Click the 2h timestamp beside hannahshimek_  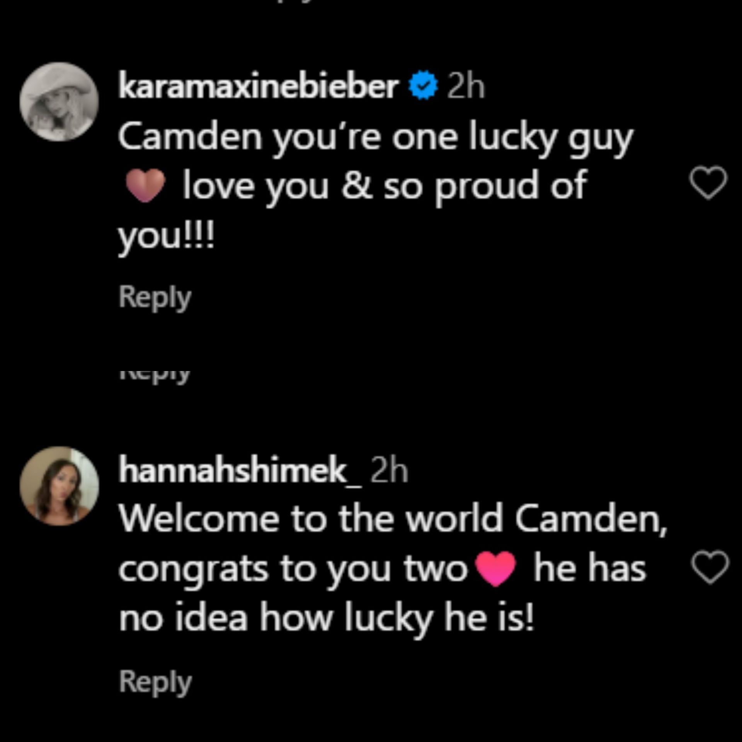[x=389, y=472]
